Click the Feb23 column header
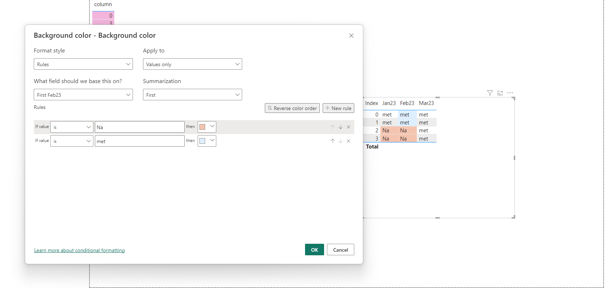609x288 pixels. click(407, 103)
